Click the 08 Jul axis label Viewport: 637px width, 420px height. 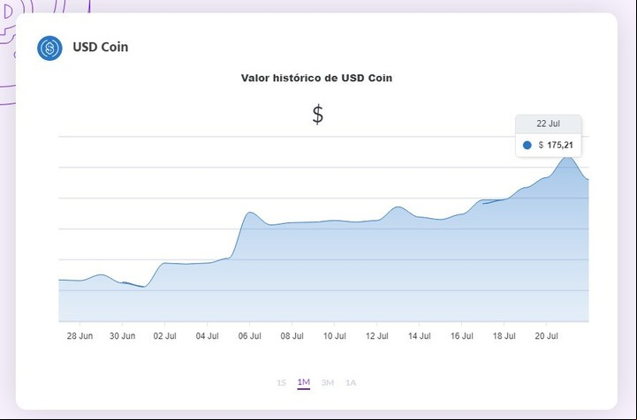coord(292,336)
